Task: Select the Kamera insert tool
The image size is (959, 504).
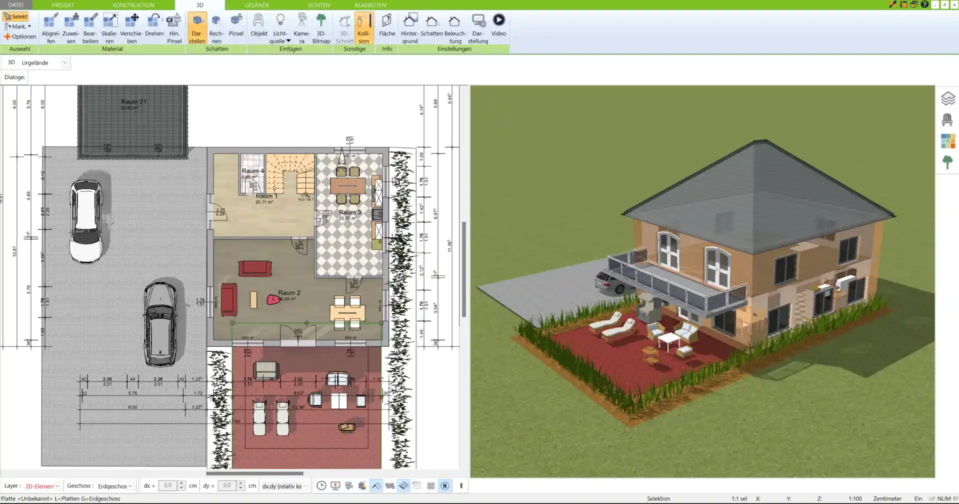Action: pyautogui.click(x=301, y=29)
